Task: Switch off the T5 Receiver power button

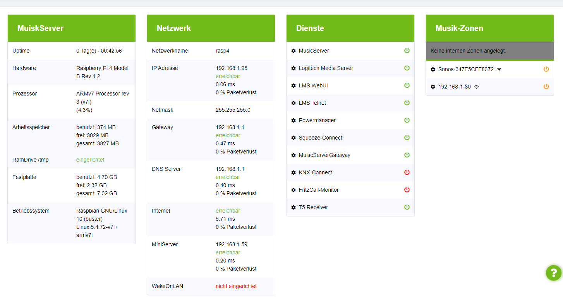Action: coord(407,207)
